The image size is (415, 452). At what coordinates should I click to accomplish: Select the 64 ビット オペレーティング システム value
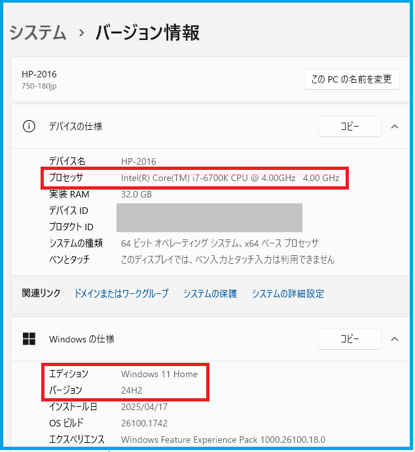220,243
